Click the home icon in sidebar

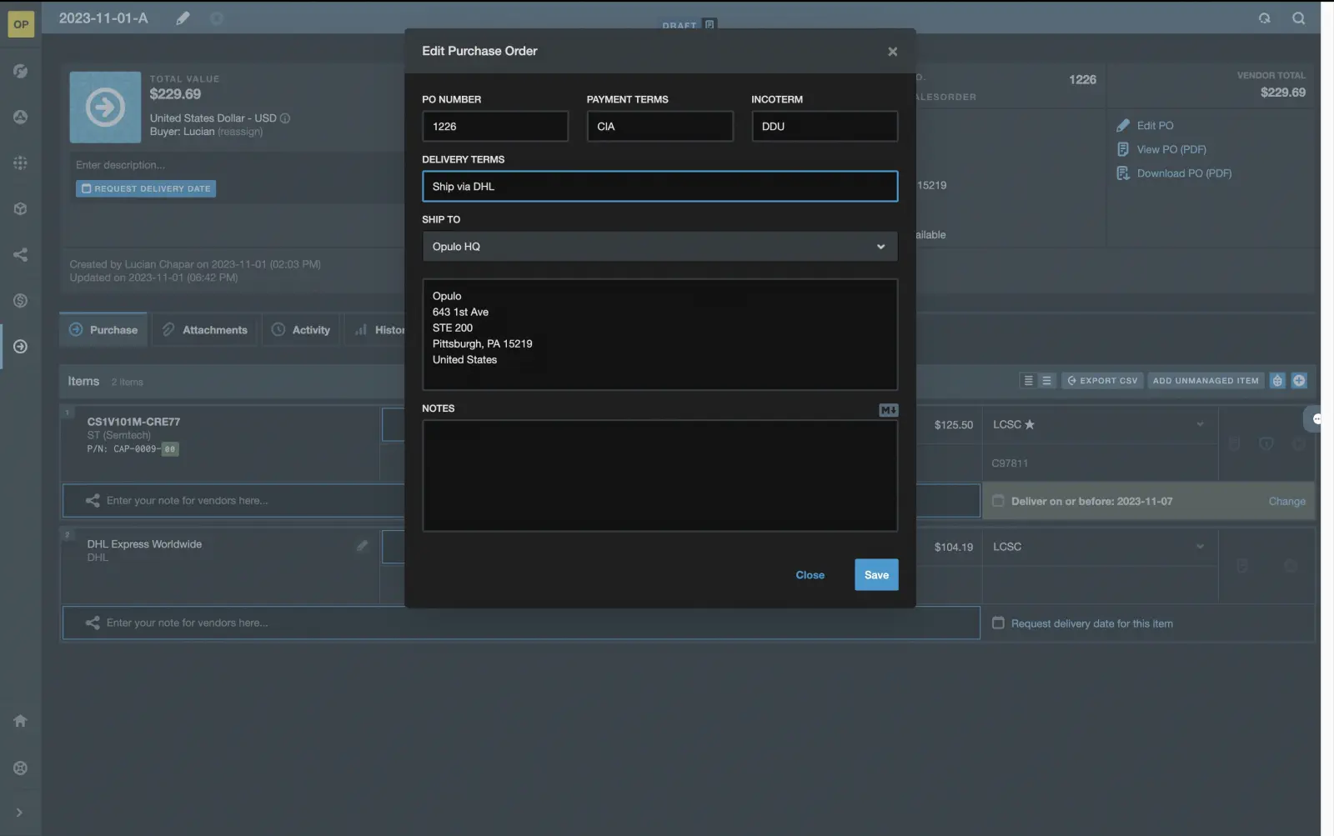20,721
